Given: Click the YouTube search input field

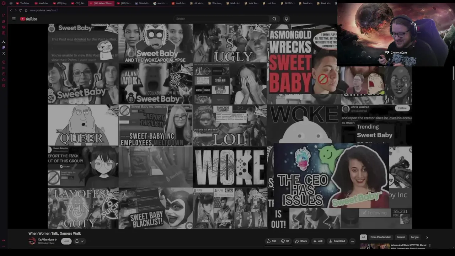Looking at the screenshot, I should click(x=220, y=19).
